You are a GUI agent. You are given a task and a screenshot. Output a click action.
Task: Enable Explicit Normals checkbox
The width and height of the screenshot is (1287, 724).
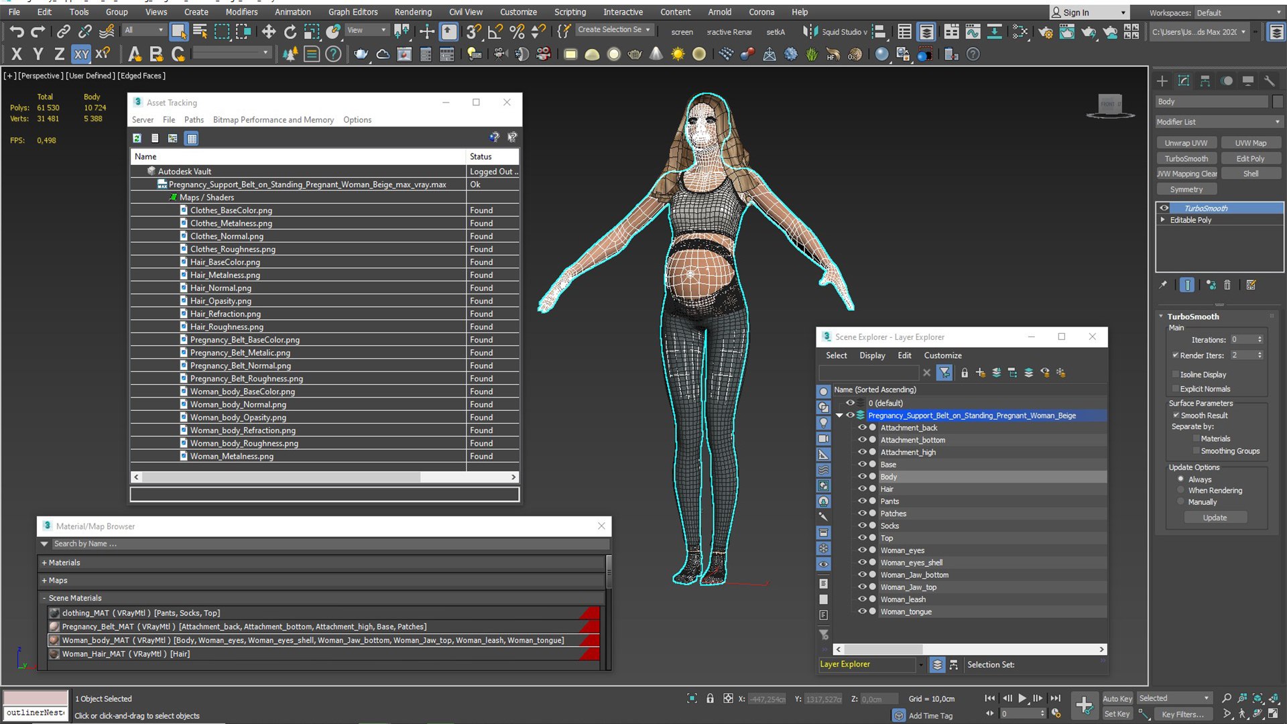pos(1175,389)
